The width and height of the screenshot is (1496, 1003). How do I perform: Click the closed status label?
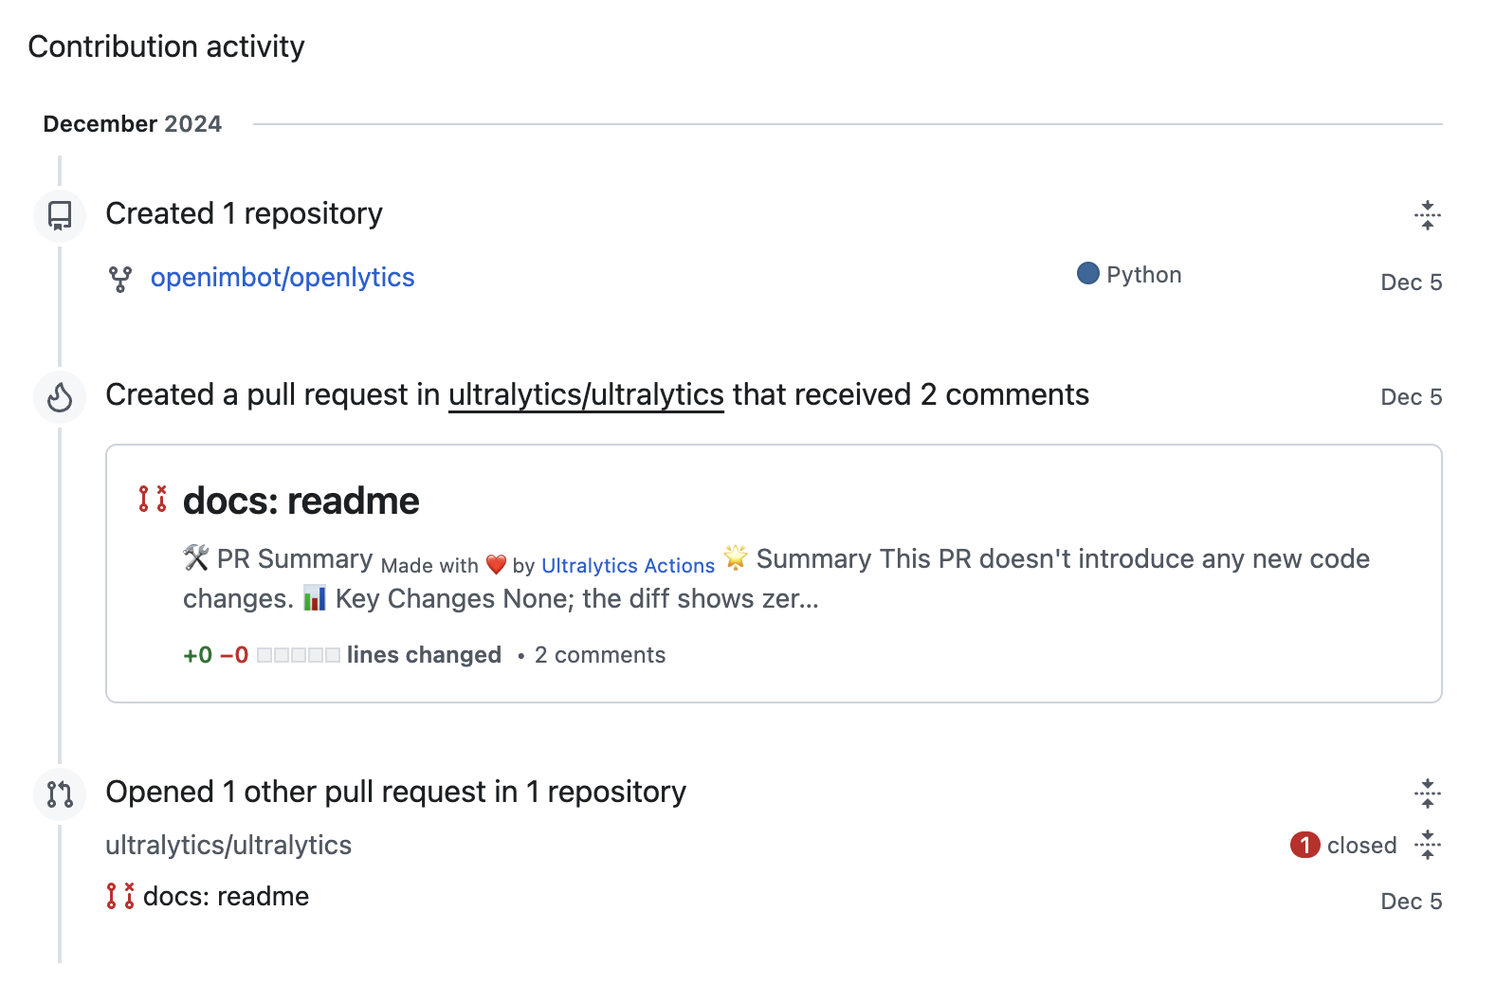(x=1361, y=846)
